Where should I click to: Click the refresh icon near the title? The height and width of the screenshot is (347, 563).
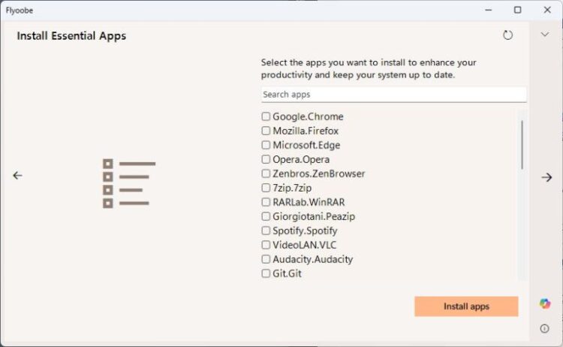[508, 35]
